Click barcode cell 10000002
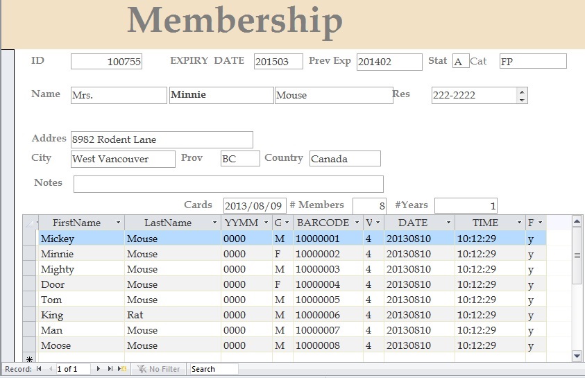 point(328,253)
